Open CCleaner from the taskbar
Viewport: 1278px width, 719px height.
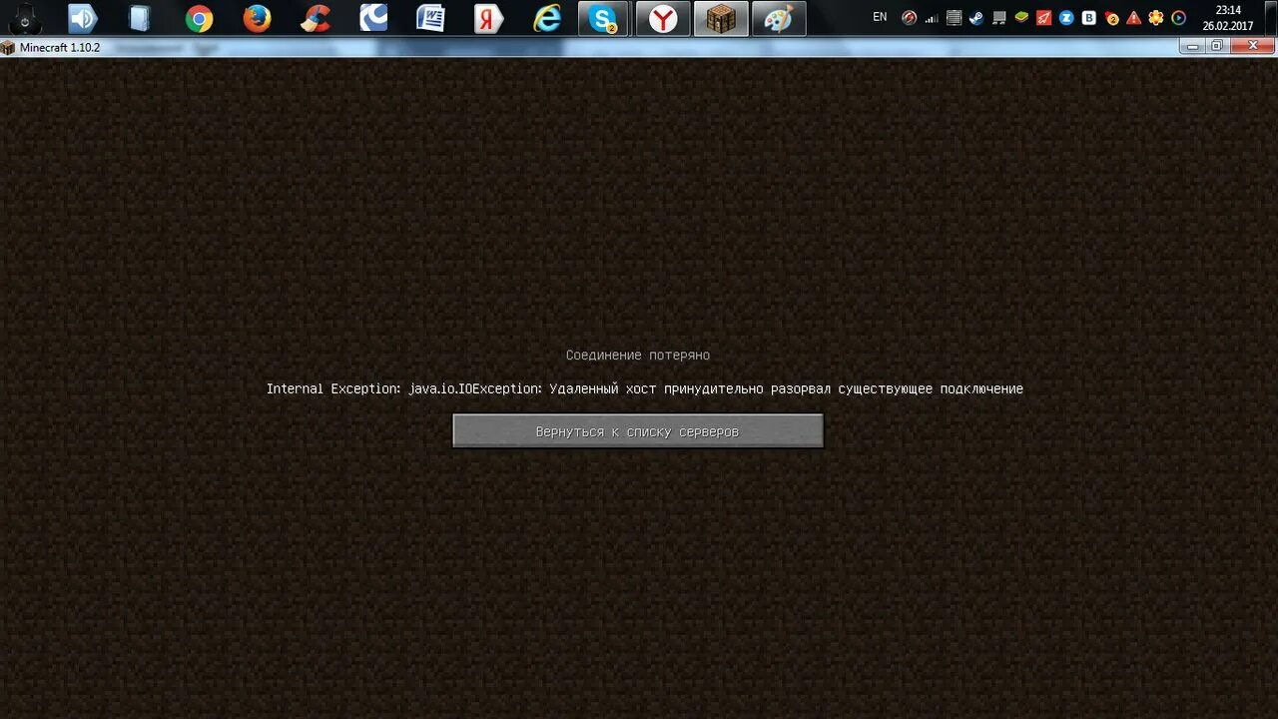[316, 18]
